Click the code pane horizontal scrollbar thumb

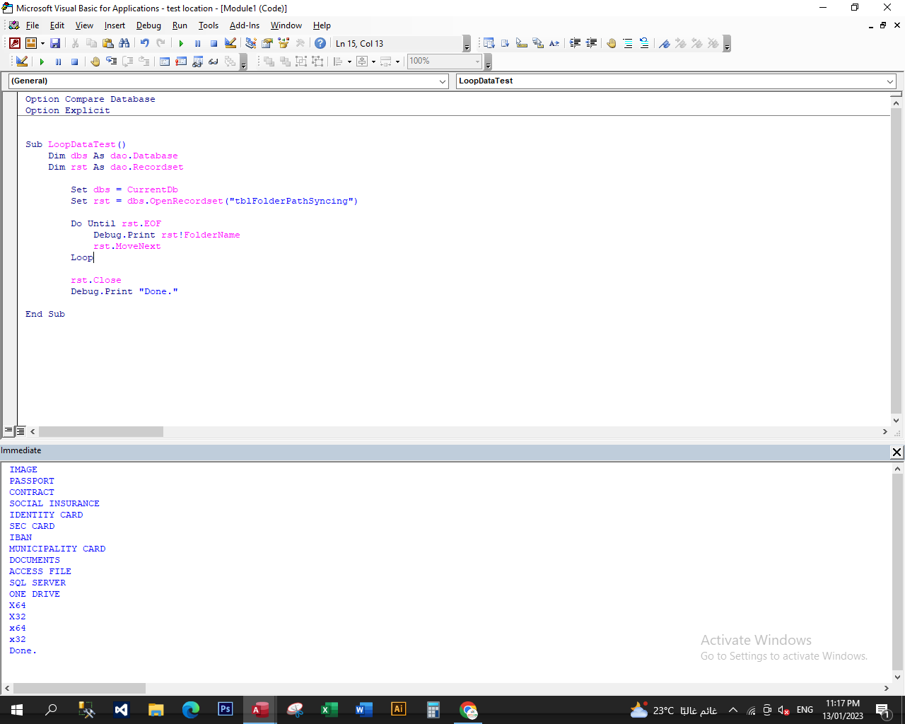101,431
